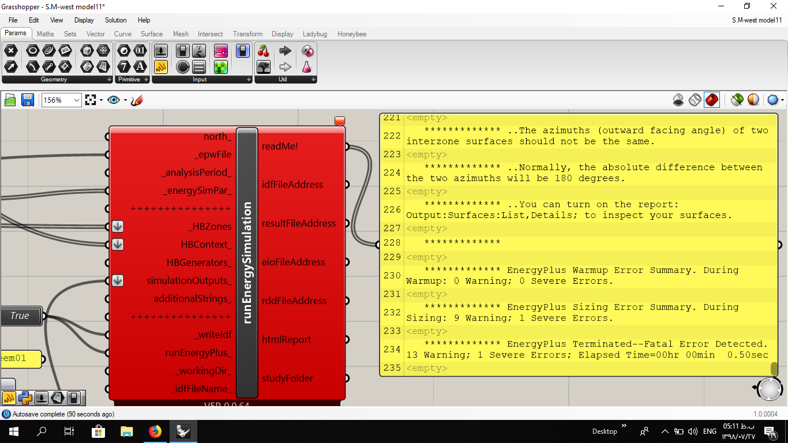Click the tree Data Dam icon in Util

pos(264,67)
